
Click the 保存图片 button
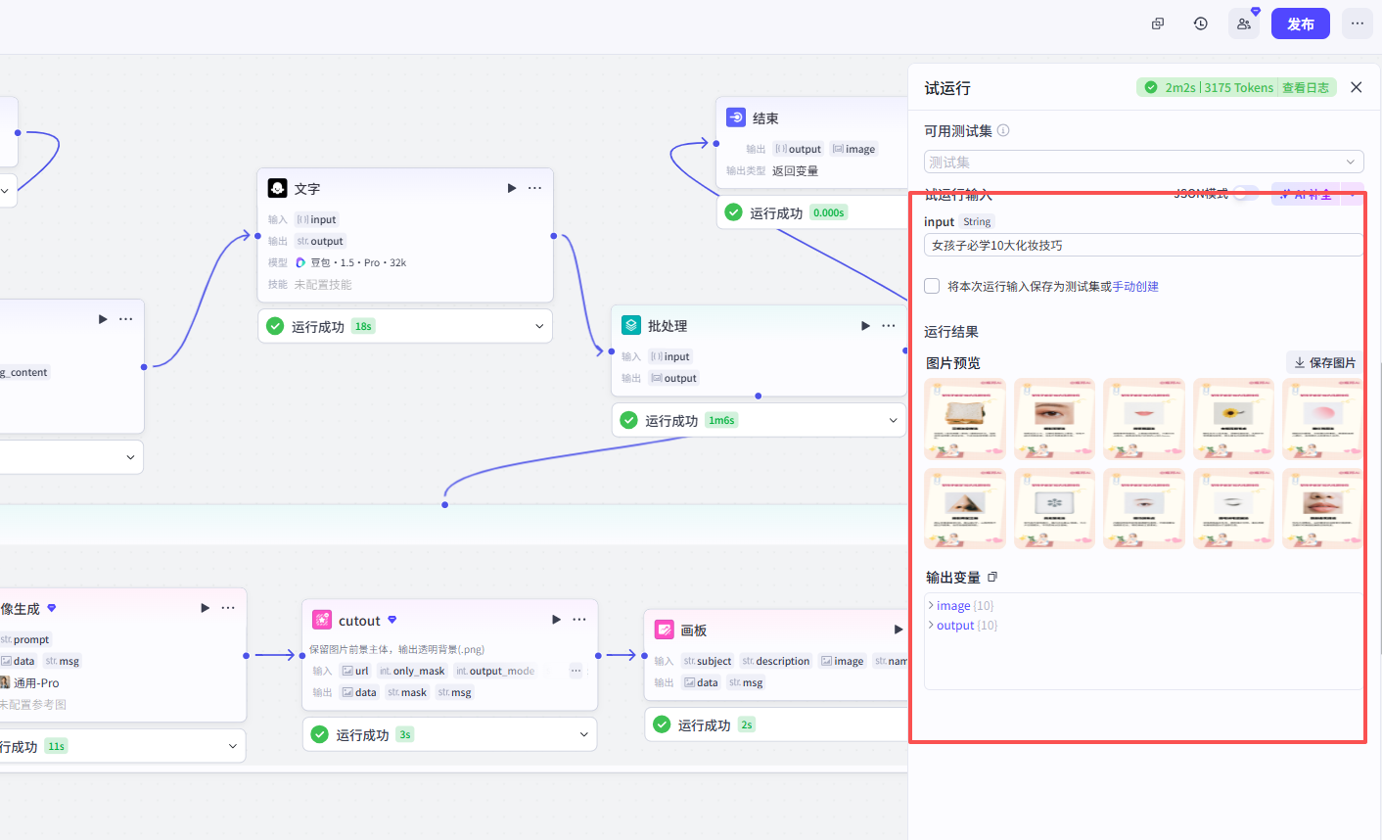[x=1325, y=362]
